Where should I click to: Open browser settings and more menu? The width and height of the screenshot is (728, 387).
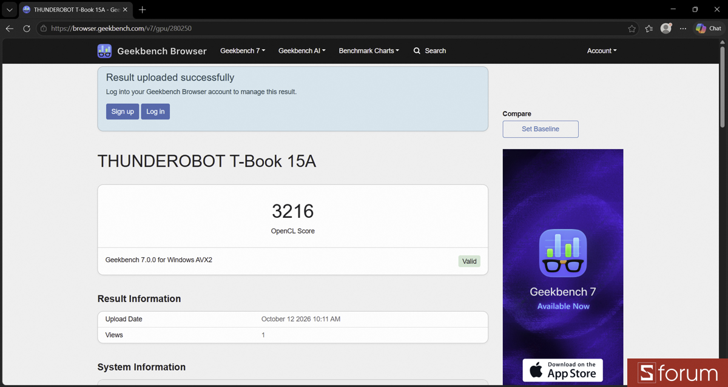coord(683,29)
